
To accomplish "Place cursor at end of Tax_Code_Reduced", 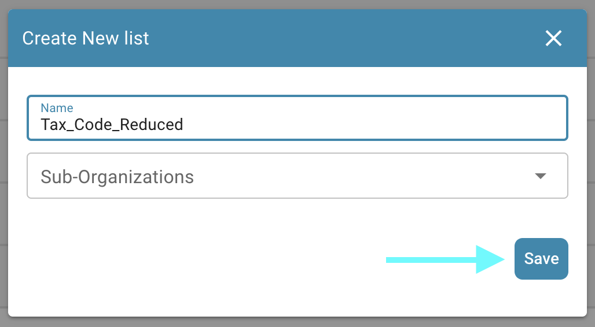I will pos(184,124).
